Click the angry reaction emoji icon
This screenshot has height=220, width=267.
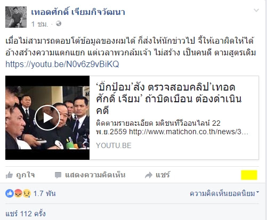point(18,193)
